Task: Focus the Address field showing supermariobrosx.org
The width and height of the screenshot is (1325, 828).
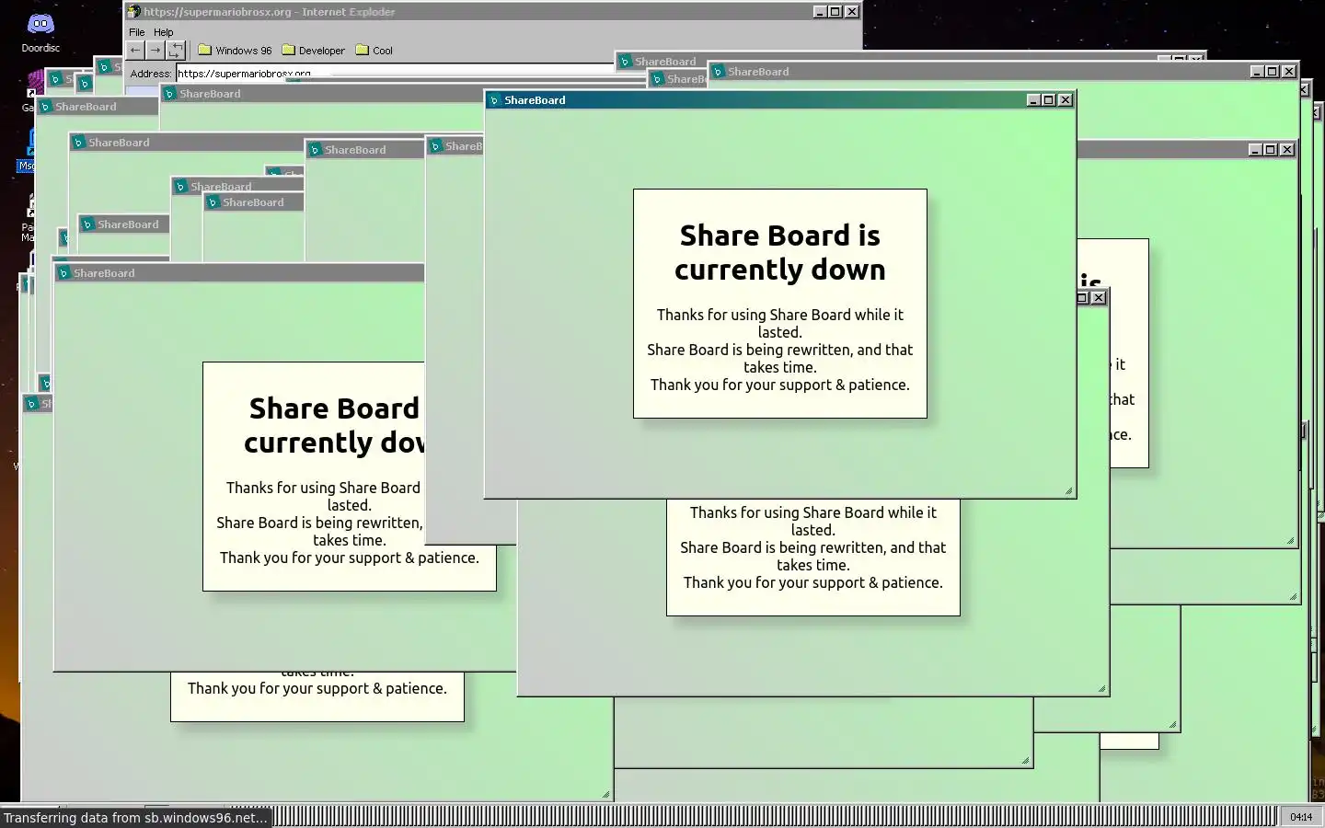Action: click(x=396, y=73)
